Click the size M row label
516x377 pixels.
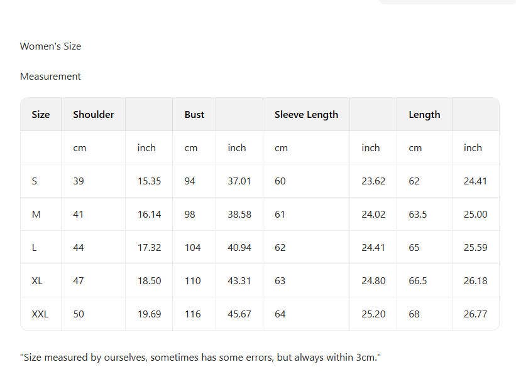(x=36, y=215)
